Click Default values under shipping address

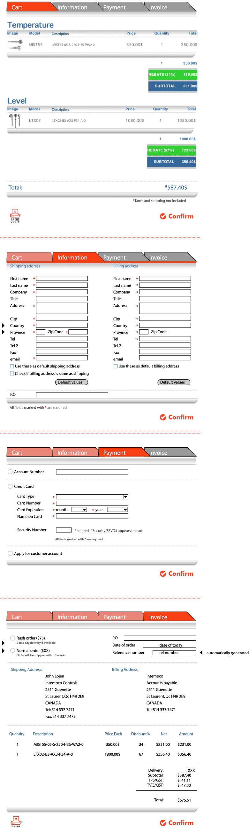click(x=72, y=382)
